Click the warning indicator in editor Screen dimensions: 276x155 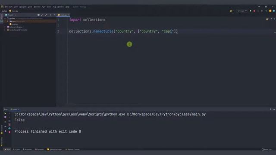point(267,19)
